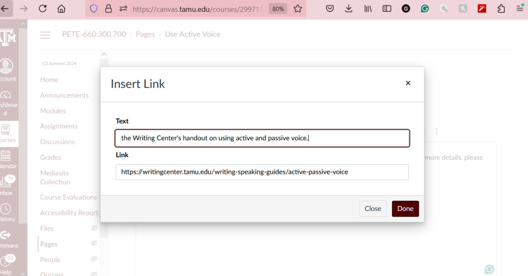Bookmark this page with the star icon

coord(298,9)
